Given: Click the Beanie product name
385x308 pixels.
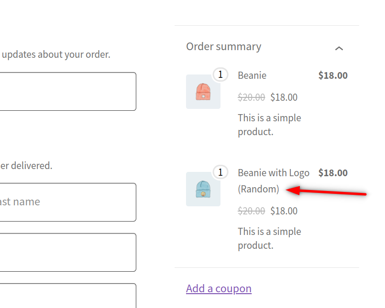Looking at the screenshot, I should [252, 75].
